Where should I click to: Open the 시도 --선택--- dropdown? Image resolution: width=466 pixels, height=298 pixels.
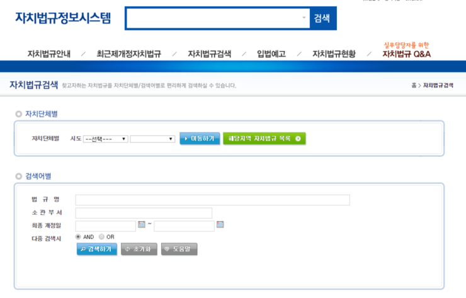tap(106, 139)
